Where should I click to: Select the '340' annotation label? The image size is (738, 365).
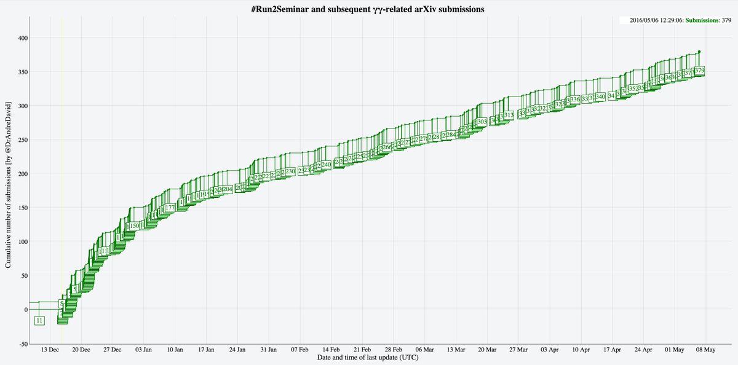point(600,97)
